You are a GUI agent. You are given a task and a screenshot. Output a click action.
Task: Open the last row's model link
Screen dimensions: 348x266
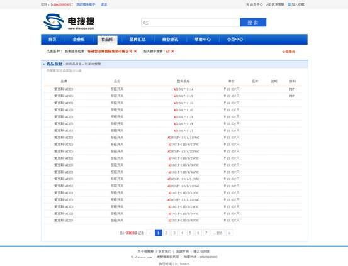pos(183,221)
